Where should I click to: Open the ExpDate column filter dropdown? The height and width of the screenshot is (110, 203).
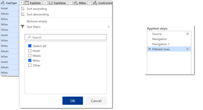(45, 3)
